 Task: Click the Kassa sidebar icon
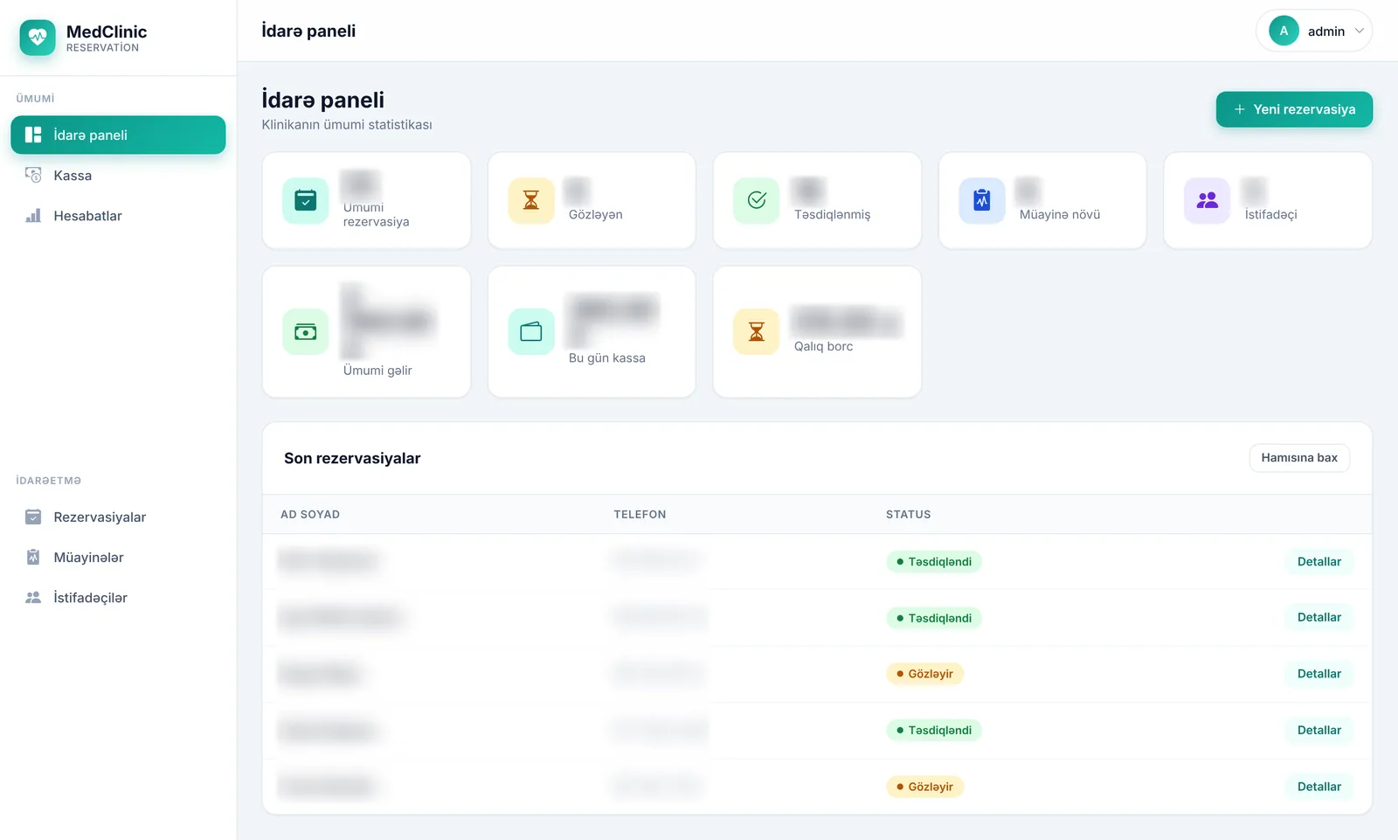coord(33,175)
